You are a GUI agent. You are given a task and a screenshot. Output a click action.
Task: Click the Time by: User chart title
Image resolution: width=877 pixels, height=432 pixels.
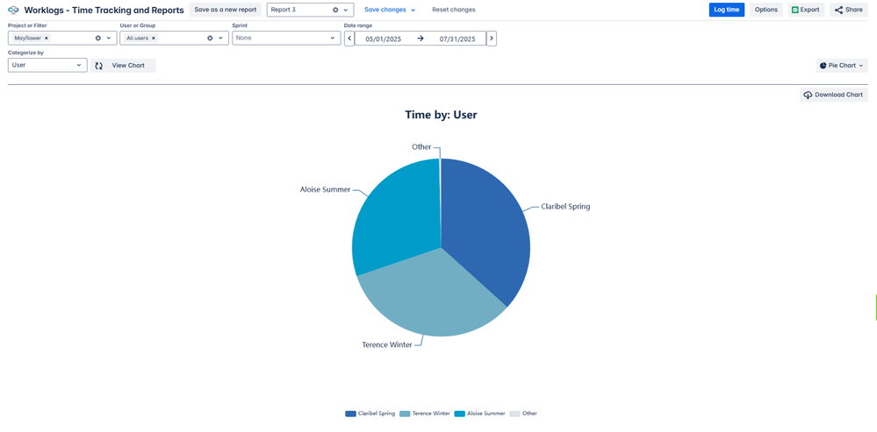tap(441, 115)
